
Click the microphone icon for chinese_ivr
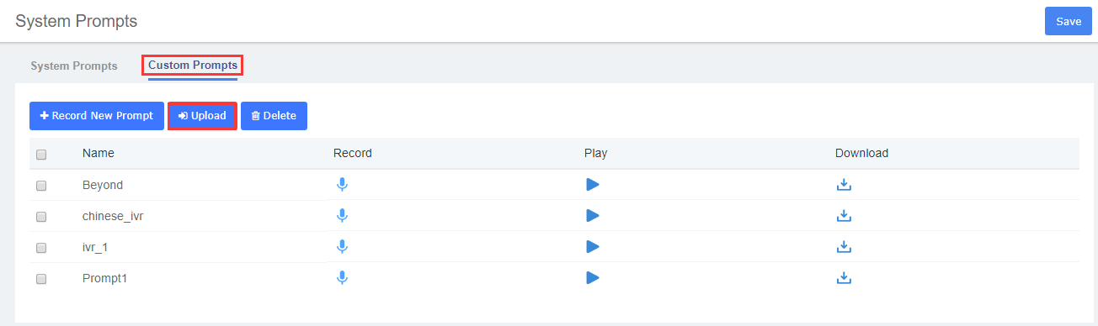pyautogui.click(x=342, y=215)
